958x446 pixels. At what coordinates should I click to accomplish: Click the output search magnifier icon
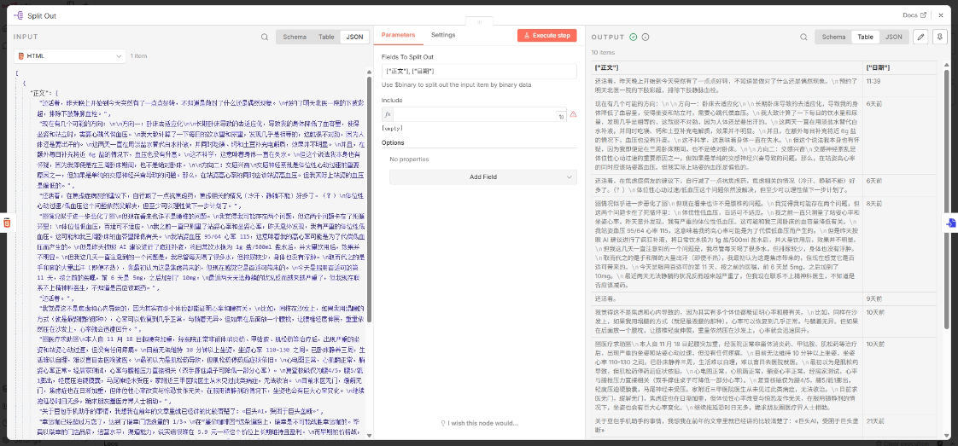click(x=803, y=38)
